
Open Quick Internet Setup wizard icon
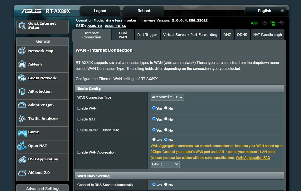tap(22, 26)
